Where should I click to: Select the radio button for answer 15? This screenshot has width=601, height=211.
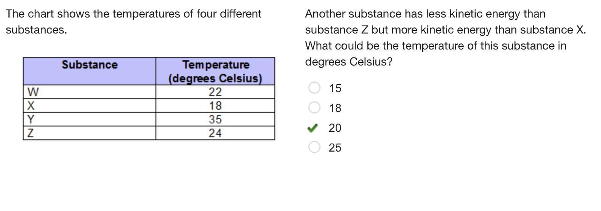pyautogui.click(x=314, y=88)
